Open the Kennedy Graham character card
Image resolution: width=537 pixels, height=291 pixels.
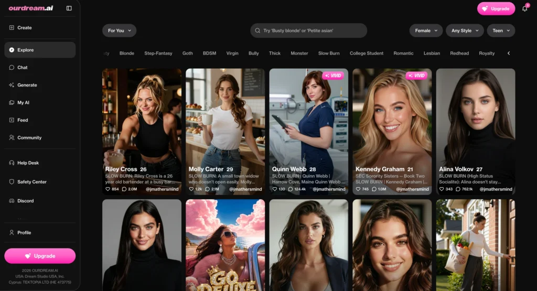(392, 132)
